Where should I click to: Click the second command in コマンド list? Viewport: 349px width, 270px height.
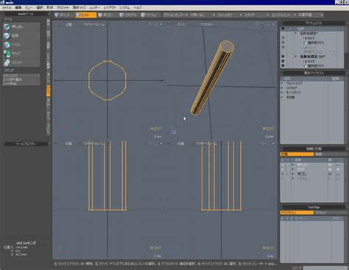(x=21, y=80)
